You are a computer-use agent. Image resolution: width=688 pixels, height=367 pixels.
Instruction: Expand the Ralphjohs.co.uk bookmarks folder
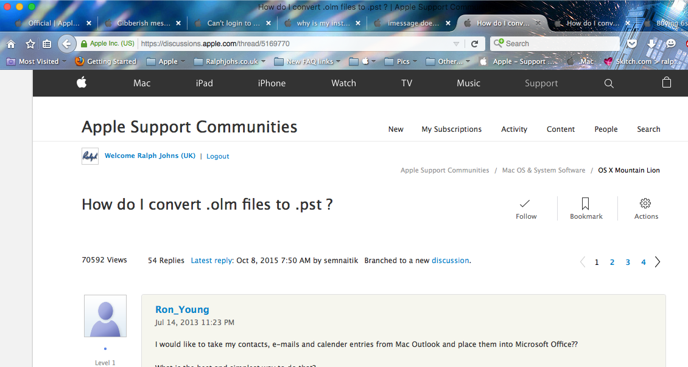[230, 61]
